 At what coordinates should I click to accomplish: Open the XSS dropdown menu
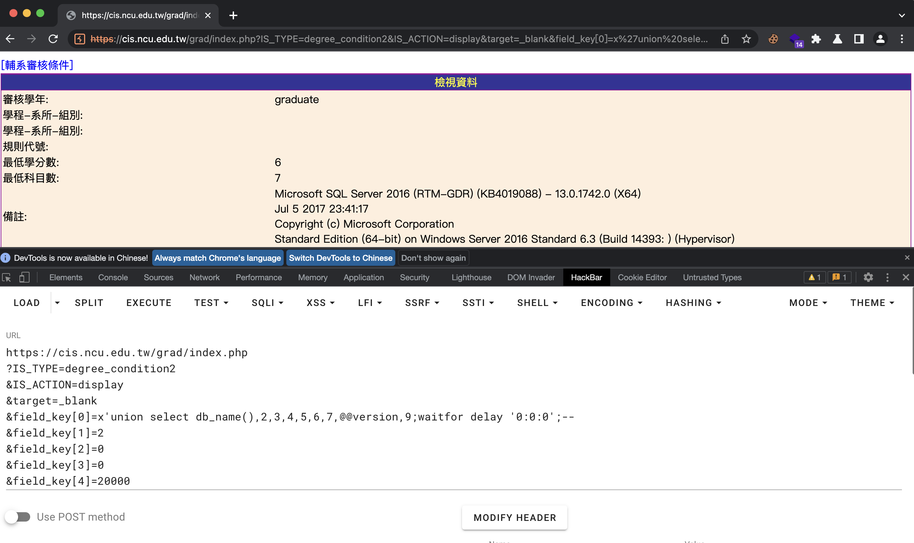tap(321, 303)
